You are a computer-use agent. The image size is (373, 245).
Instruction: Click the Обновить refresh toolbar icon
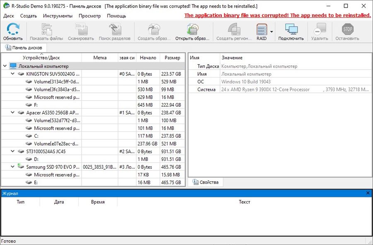(13, 30)
